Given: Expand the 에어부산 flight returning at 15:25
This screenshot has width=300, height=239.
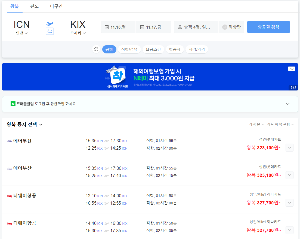Looking at the screenshot, I should tap(289, 175).
